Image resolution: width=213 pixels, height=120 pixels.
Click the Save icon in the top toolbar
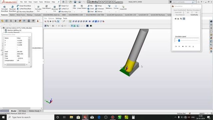pyautogui.click(x=75, y=2)
